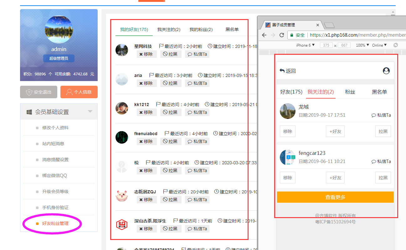Open 好友粉丝管理 in the sidebar

[x=55, y=223]
